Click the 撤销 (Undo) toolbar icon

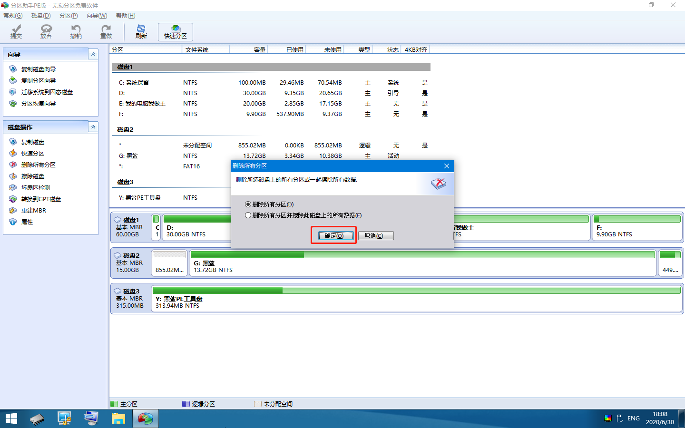pyautogui.click(x=76, y=32)
